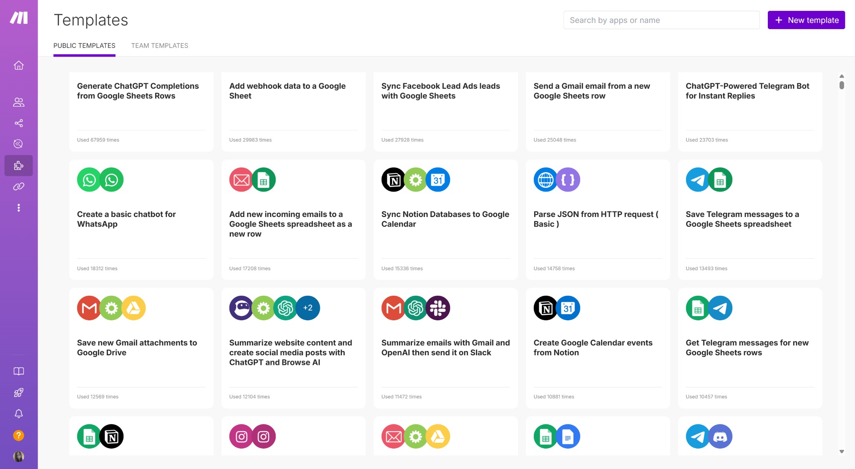Click the Email icon on incoming emails card
855x469 pixels.
pos(241,180)
